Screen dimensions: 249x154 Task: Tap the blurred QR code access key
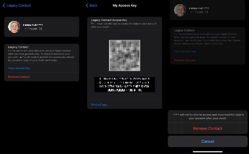124,55
